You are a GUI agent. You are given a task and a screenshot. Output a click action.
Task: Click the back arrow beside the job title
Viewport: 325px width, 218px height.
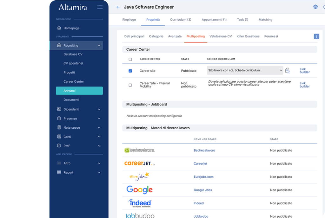click(118, 7)
